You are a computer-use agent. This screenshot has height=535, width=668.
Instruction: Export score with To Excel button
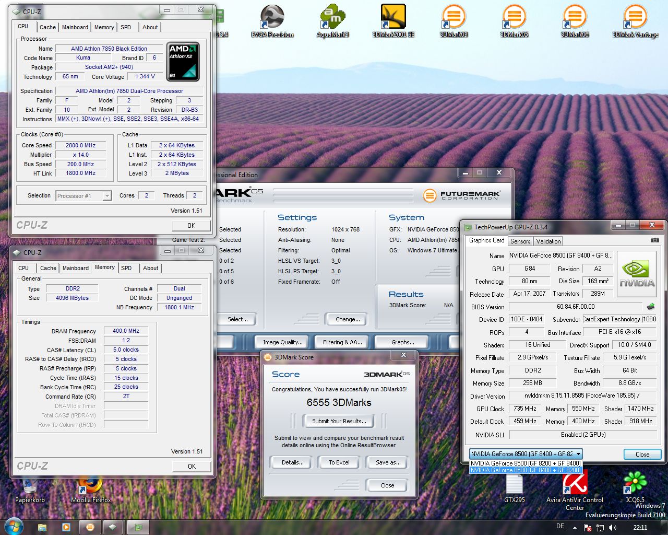coord(339,462)
